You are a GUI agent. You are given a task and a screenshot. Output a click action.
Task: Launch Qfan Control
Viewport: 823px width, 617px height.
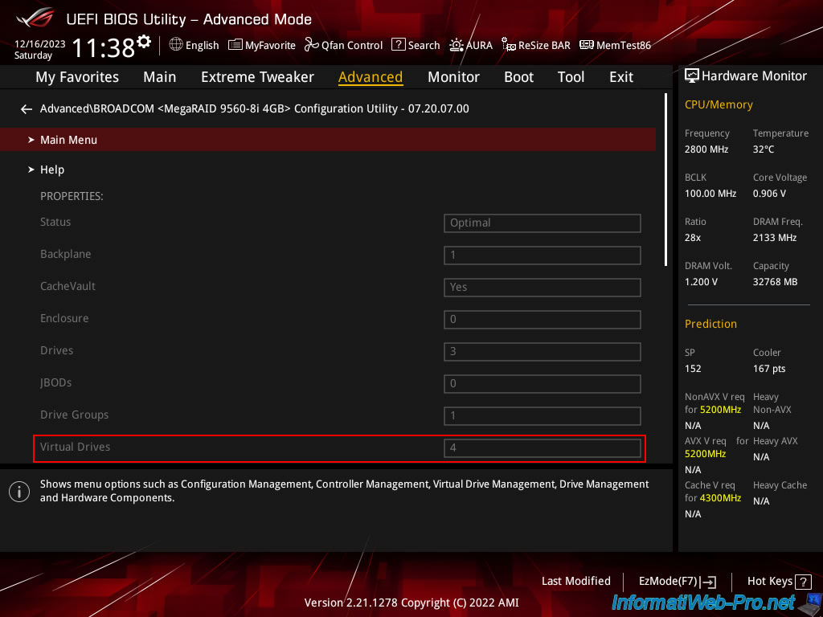pyautogui.click(x=344, y=45)
